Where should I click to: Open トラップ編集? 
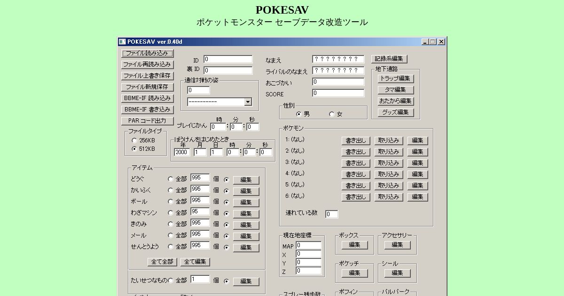(x=396, y=78)
